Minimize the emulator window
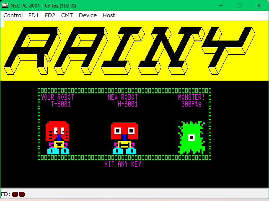The width and height of the screenshot is (269, 201). pyautogui.click(x=220, y=5)
